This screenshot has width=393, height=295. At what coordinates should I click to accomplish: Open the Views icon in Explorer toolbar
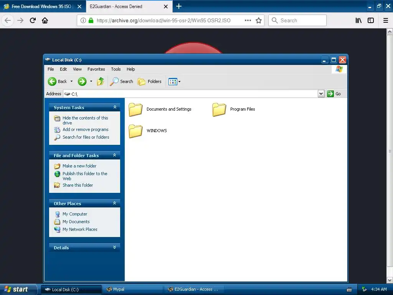(x=173, y=81)
